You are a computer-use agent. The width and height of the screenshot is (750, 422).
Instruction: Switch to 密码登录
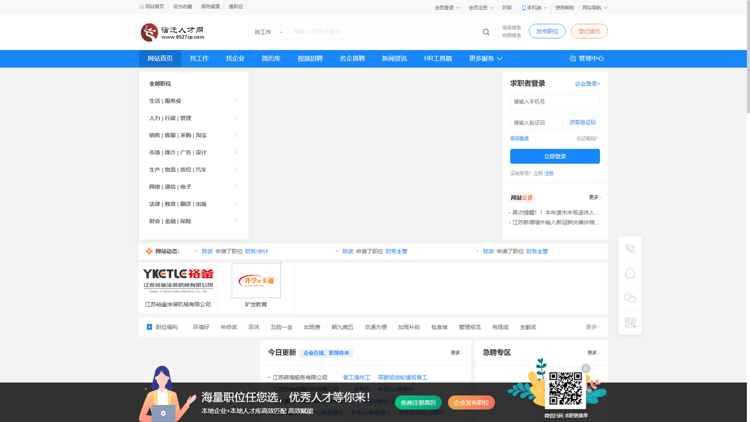click(x=519, y=139)
